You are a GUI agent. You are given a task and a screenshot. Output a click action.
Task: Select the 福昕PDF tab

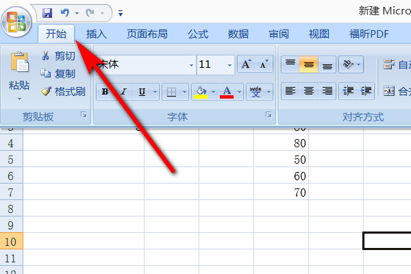369,34
